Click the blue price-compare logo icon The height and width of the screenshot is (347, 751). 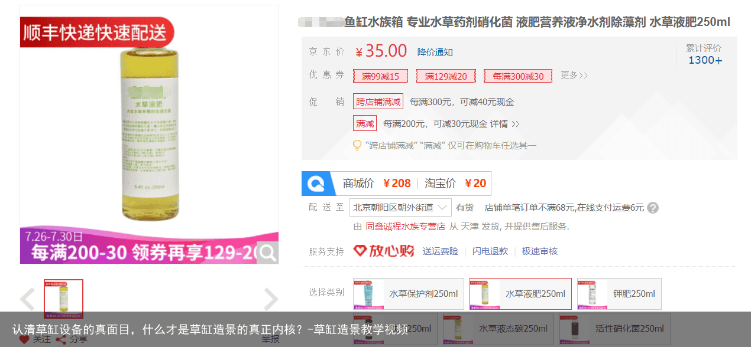click(318, 184)
